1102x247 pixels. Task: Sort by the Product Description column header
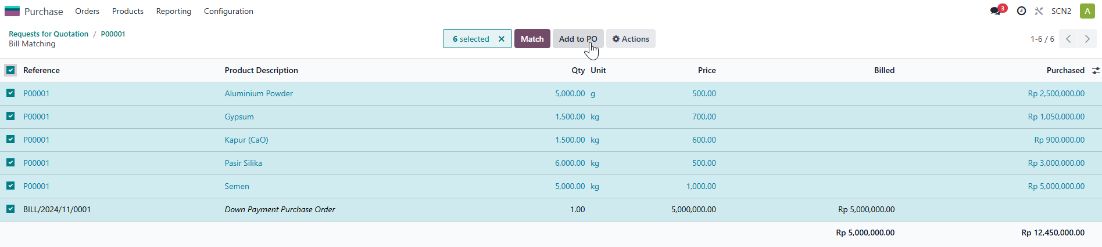[x=261, y=70]
